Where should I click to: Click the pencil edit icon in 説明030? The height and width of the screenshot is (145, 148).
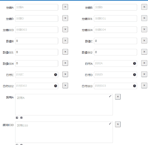pyautogui.click(x=110, y=124)
